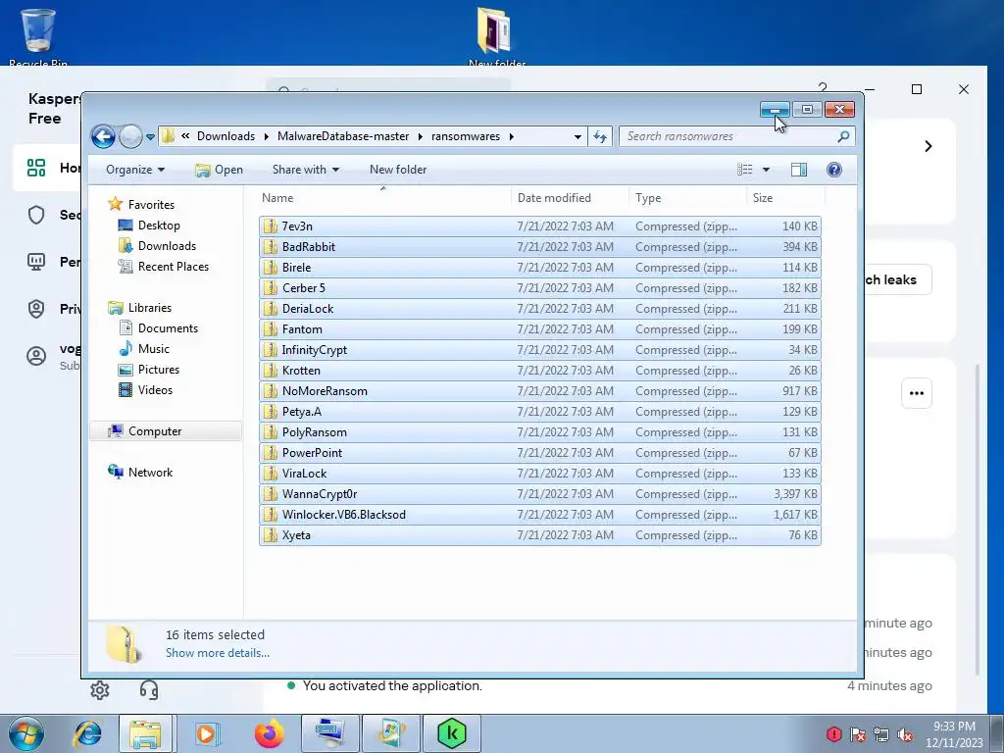Click the Kaspersky support headset icon
The image size is (1004, 753).
(149, 689)
